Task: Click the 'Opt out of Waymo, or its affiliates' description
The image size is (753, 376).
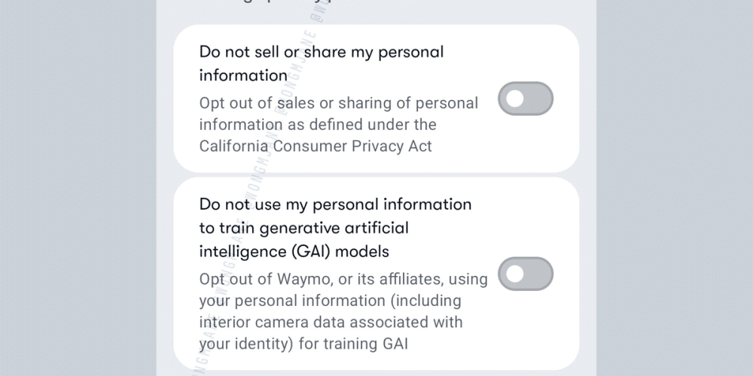Action: [x=343, y=311]
